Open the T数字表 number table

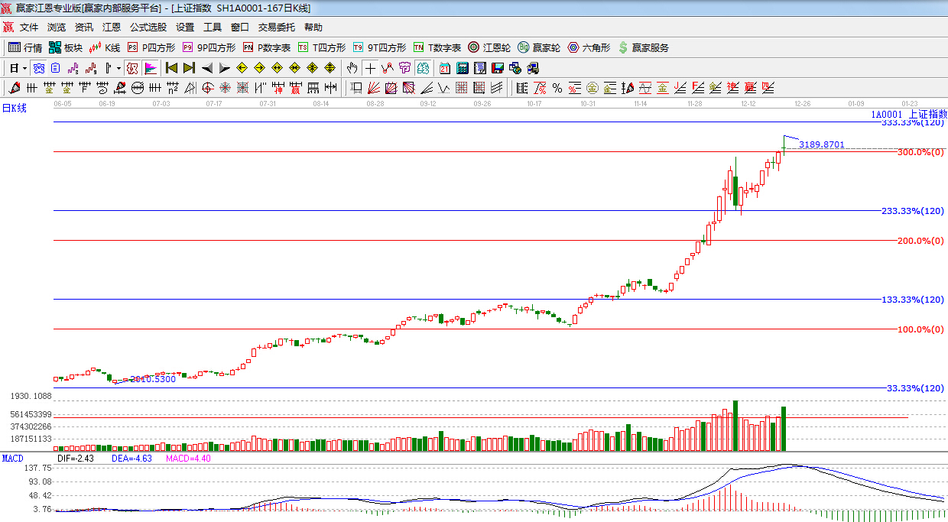point(437,47)
